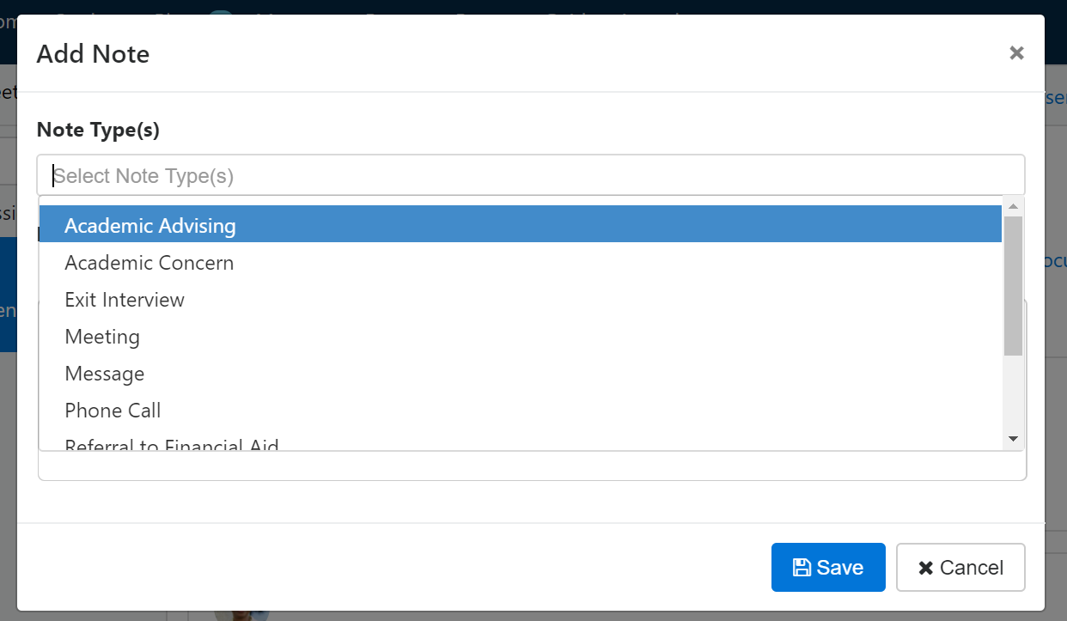Save the note

(x=828, y=568)
